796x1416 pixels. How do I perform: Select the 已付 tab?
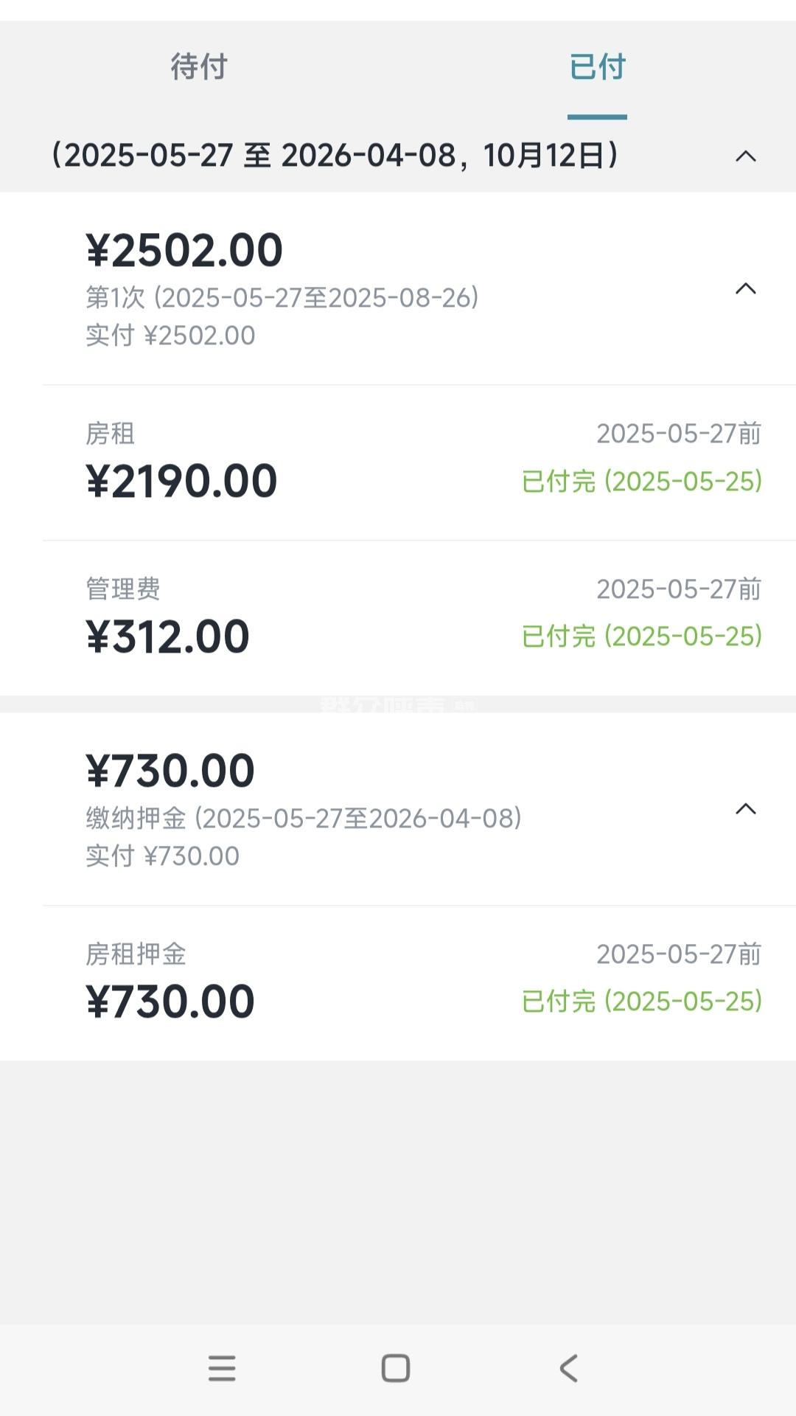point(597,66)
